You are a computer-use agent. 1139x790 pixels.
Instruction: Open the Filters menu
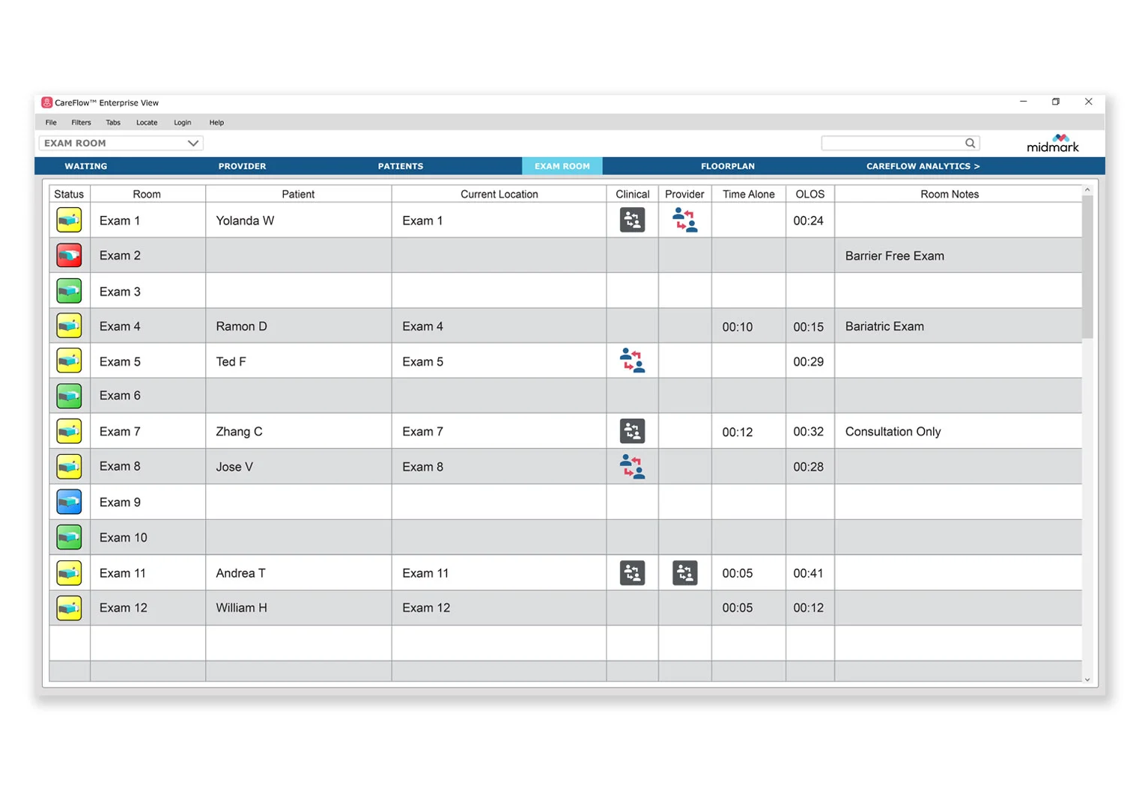click(x=81, y=122)
